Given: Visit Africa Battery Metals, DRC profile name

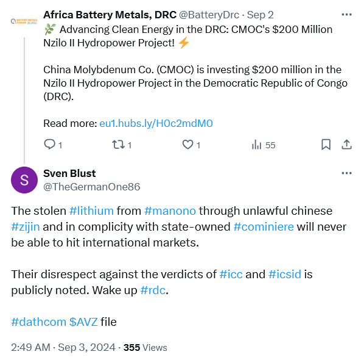Looking at the screenshot, I should pos(110,15).
